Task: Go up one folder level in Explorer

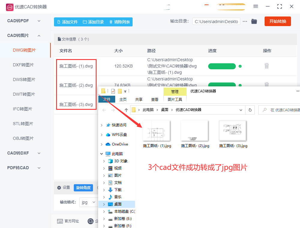Action: click(126, 110)
